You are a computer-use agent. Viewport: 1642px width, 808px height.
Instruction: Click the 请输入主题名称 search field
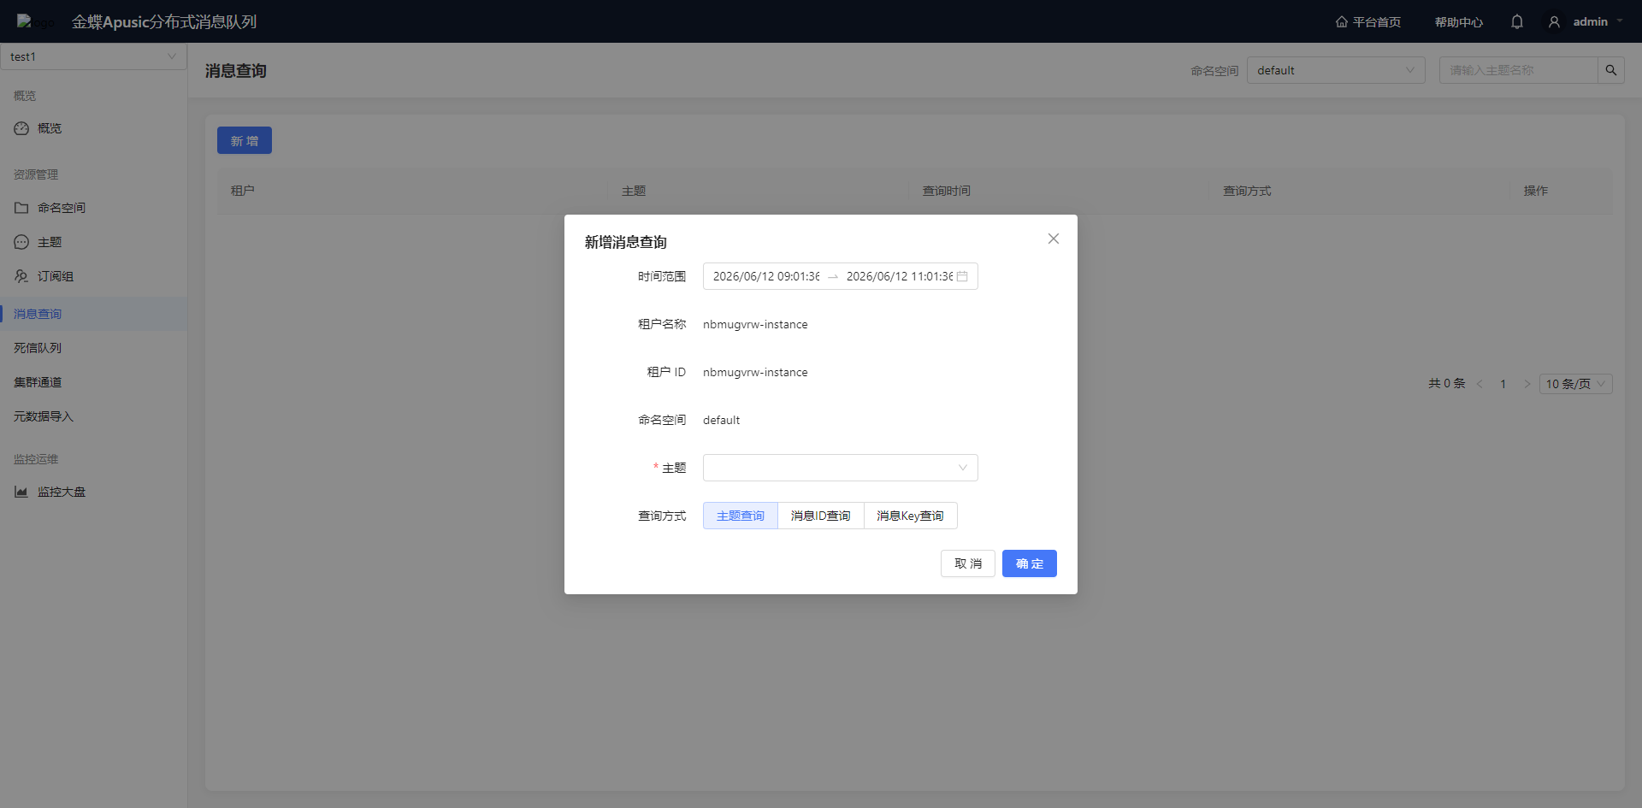click(1519, 70)
